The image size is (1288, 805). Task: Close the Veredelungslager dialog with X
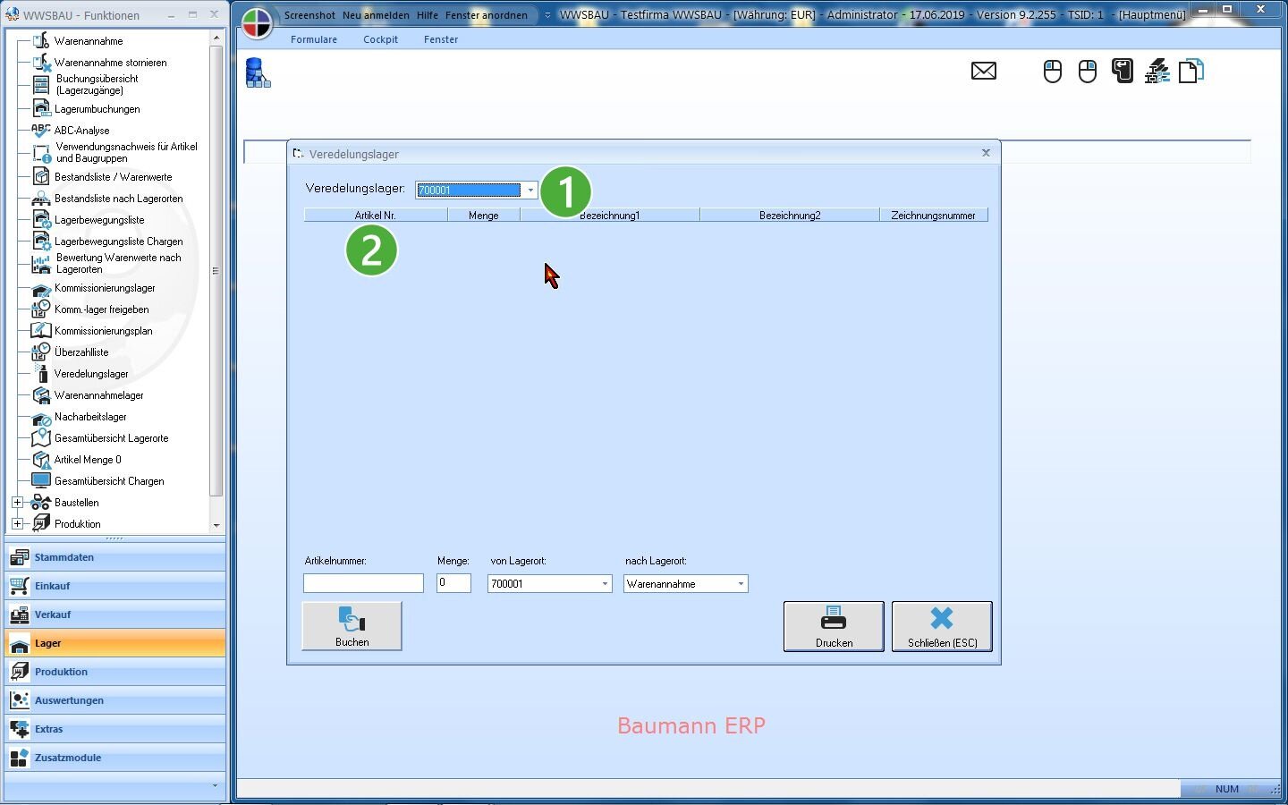(x=986, y=153)
